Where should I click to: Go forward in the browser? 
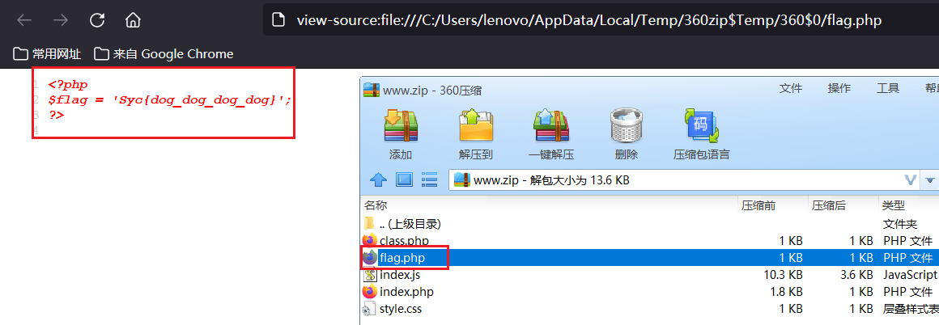(x=61, y=20)
